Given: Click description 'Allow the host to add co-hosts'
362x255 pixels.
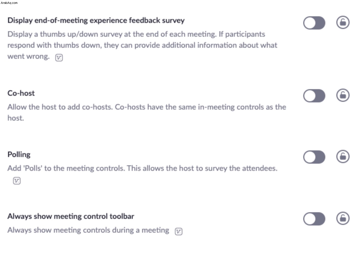Looking at the screenshot, I should [60, 107].
